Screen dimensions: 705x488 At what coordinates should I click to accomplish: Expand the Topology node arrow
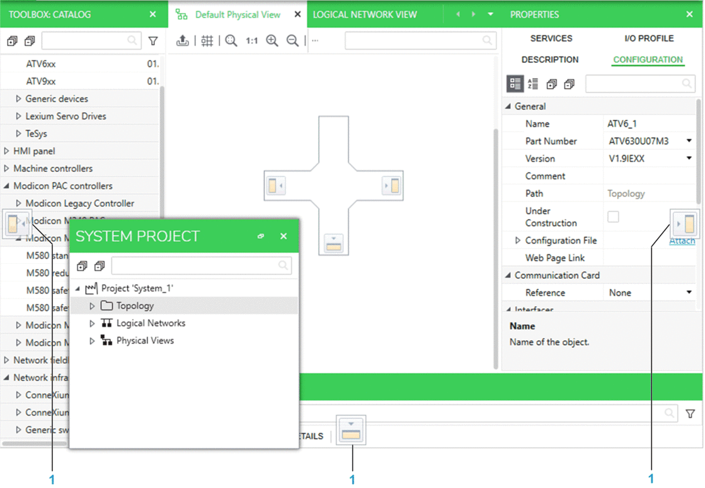92,305
